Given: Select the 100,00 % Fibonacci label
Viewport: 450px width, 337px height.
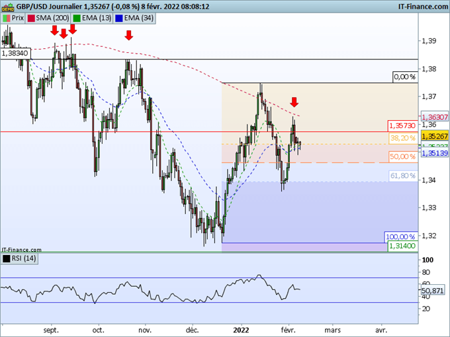Looking at the screenshot, I should [x=400, y=237].
